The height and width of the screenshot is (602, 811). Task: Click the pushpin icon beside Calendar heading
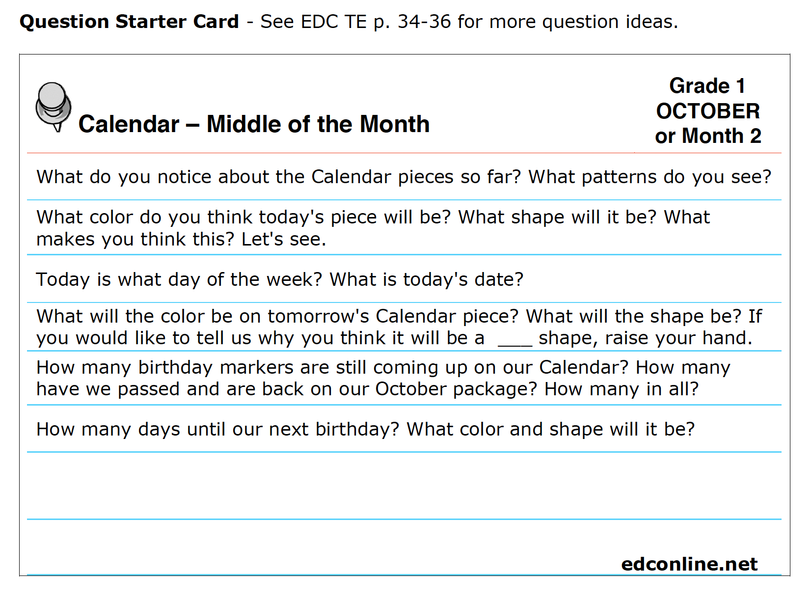click(x=54, y=107)
